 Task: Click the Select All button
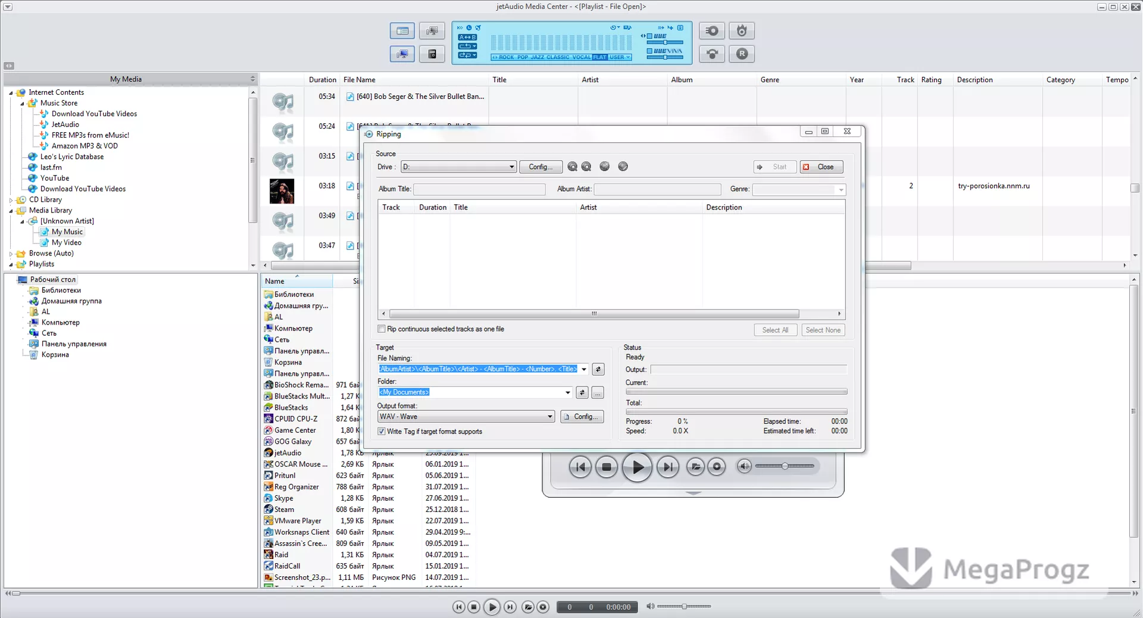[775, 330]
